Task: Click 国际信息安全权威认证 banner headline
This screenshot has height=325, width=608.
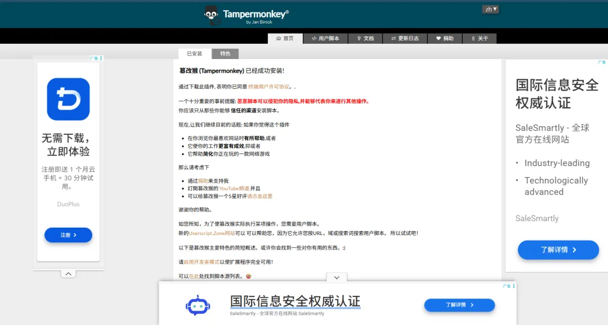Action: coord(295,301)
